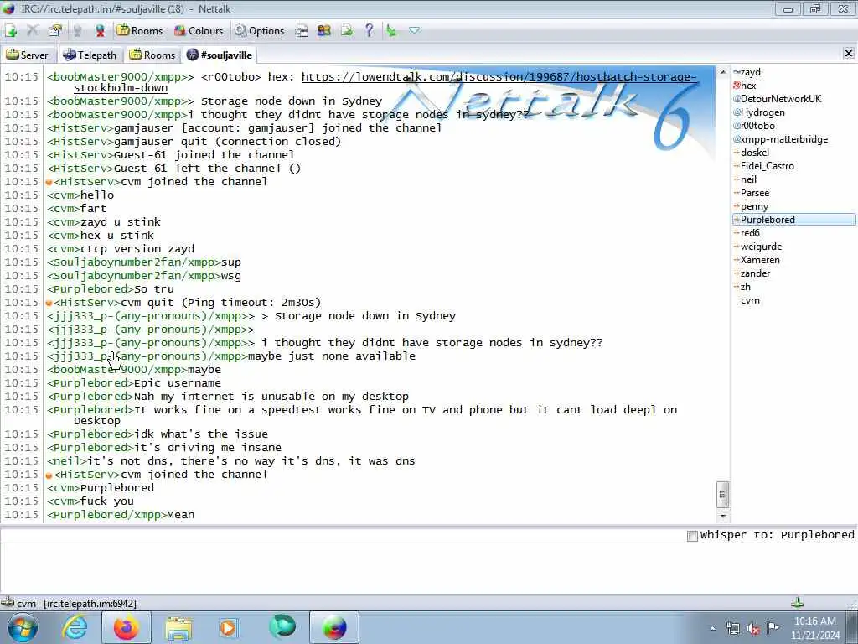Click chat scrollbar up arrow

[x=723, y=72]
